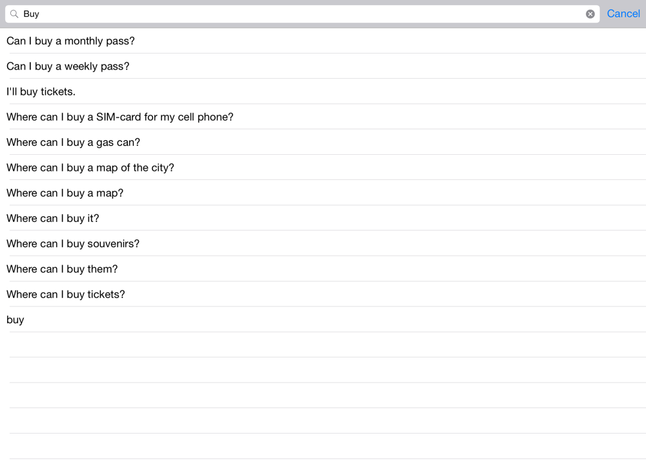Tap the SIM-card for cell phone phrase
The height and width of the screenshot is (471, 646).
(120, 117)
